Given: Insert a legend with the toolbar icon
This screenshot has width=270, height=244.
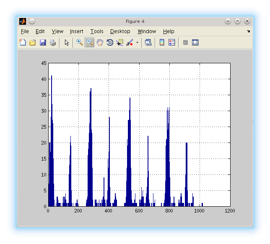Looking at the screenshot, I should (x=171, y=42).
